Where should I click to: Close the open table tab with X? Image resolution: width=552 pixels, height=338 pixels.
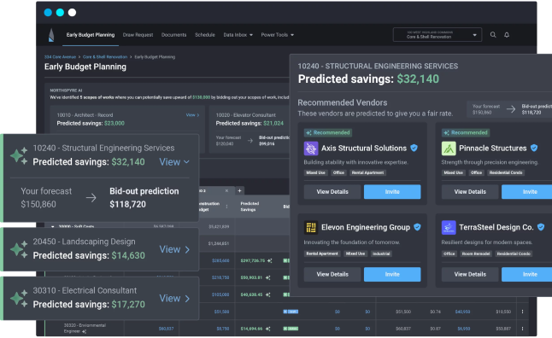click(x=226, y=190)
